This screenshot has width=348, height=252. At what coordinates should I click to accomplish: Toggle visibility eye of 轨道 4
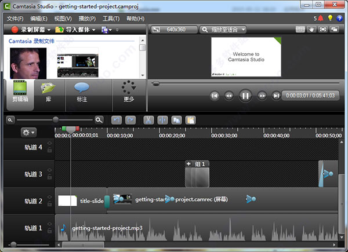49,144
